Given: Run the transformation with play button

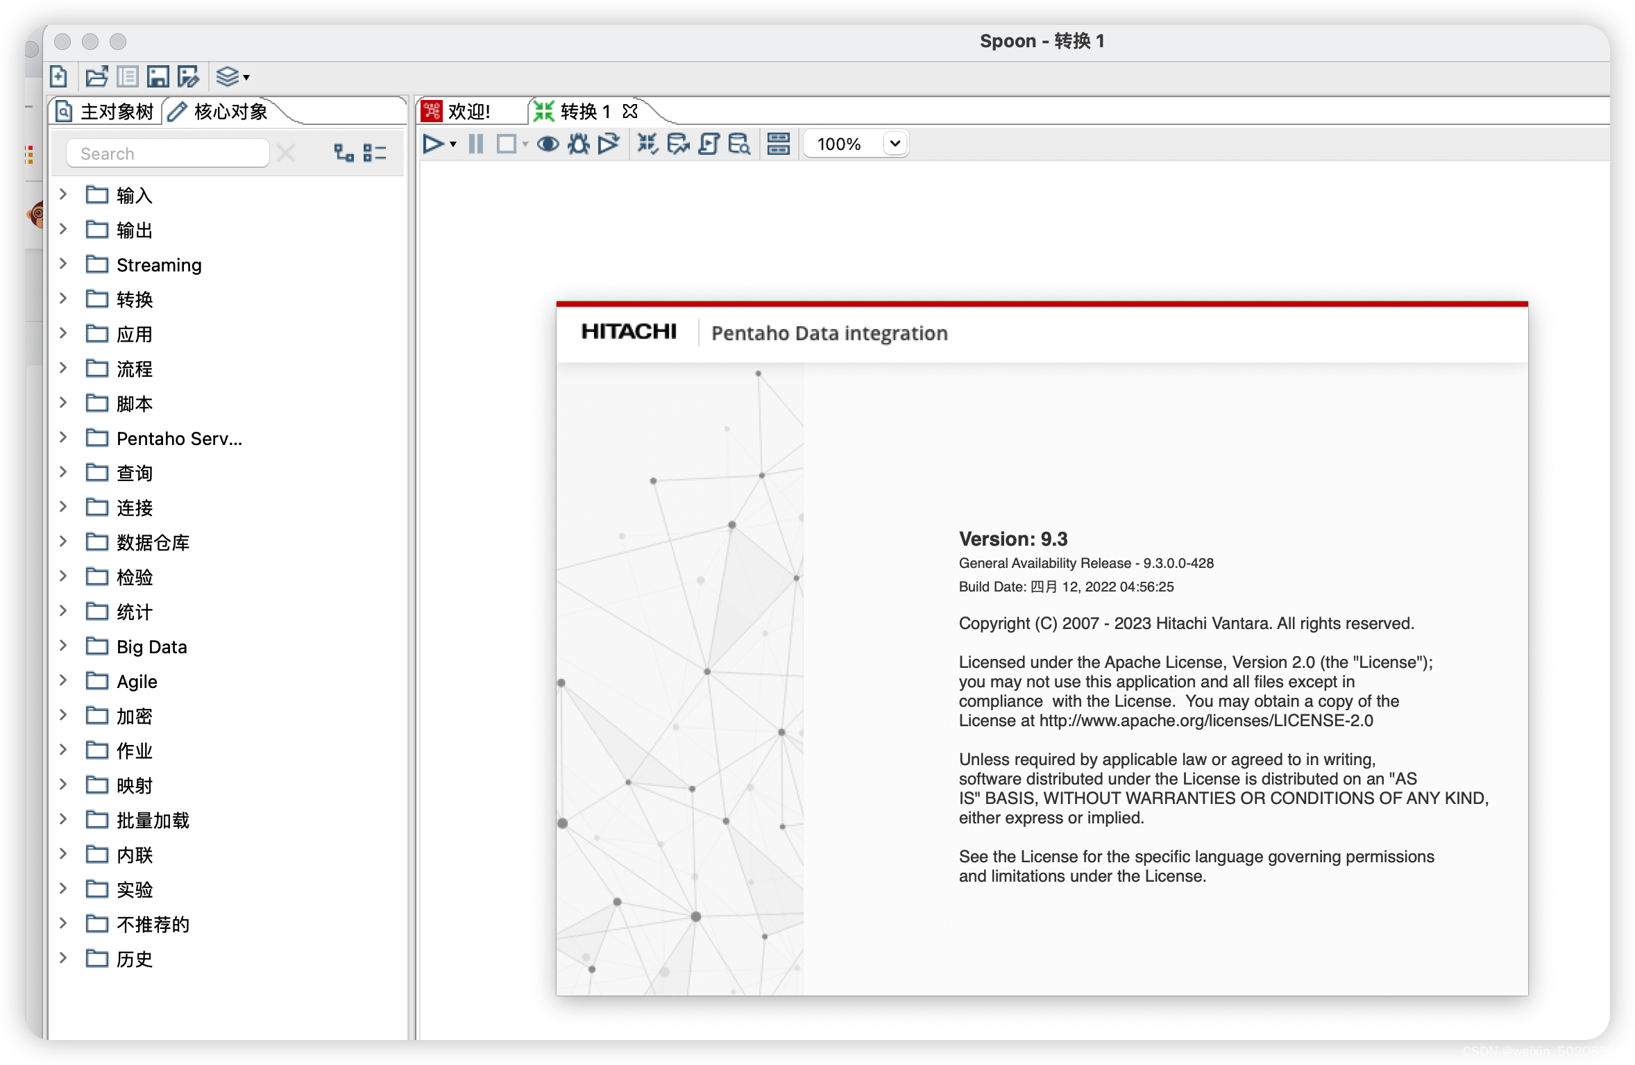Looking at the screenshot, I should click(433, 144).
